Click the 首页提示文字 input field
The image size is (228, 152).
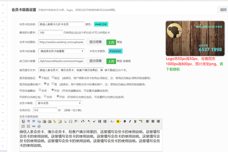71,70
